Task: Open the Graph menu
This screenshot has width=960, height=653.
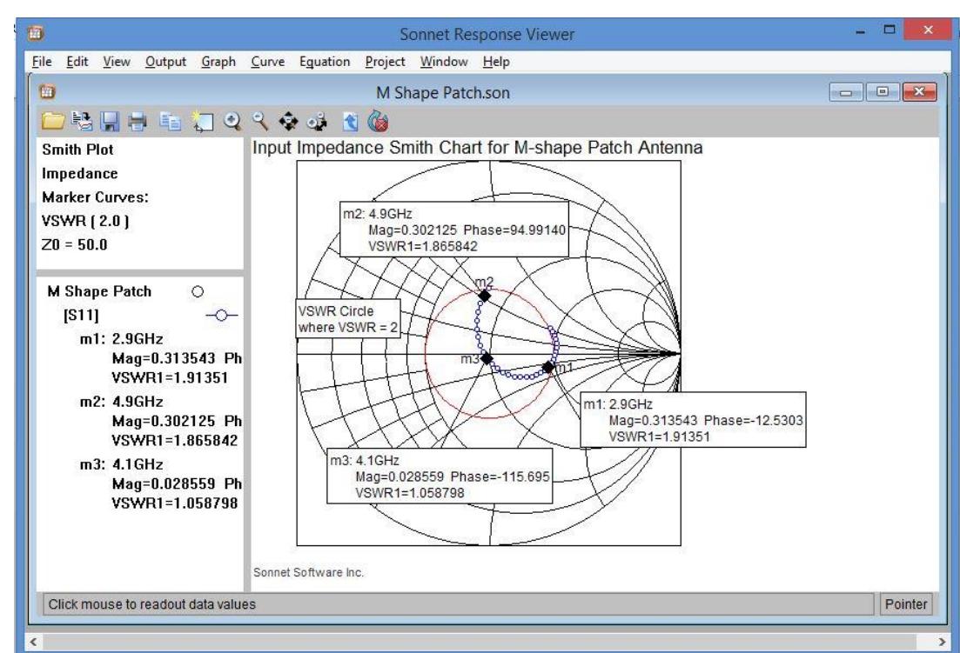Action: coord(218,62)
